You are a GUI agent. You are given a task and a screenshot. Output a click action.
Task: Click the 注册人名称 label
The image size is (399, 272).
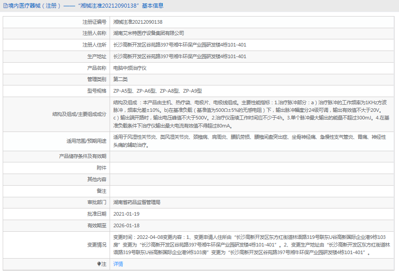94,34
